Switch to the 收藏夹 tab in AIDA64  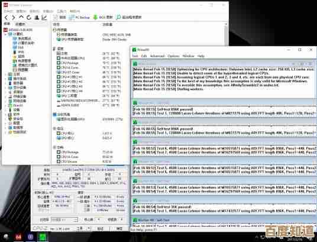20,24
